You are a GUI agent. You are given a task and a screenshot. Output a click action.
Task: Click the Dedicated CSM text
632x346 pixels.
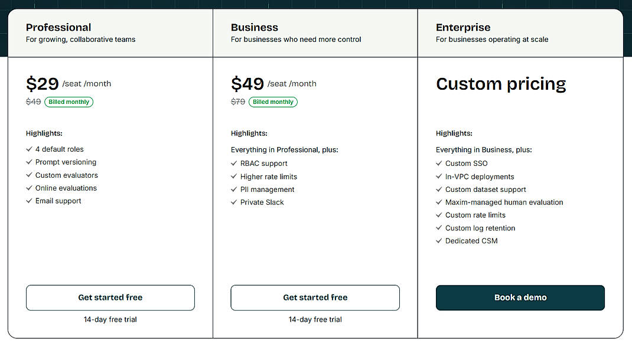coord(471,241)
